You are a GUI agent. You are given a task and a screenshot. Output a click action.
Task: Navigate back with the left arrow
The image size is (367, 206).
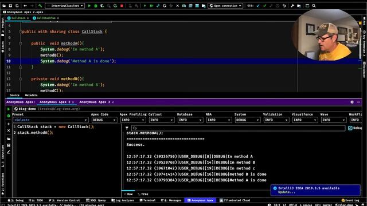click(x=25, y=6)
